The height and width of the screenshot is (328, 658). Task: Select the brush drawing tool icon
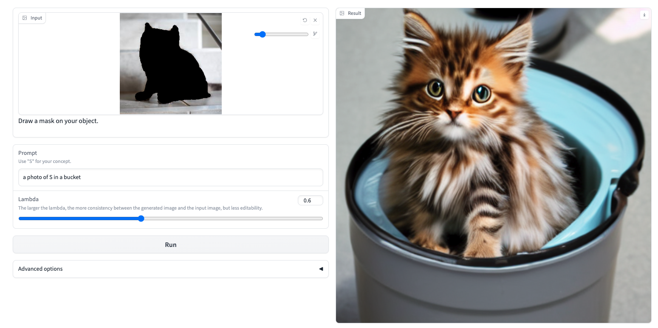(x=315, y=34)
